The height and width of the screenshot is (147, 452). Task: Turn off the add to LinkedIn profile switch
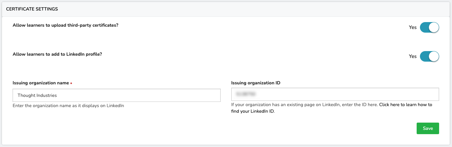pos(429,56)
